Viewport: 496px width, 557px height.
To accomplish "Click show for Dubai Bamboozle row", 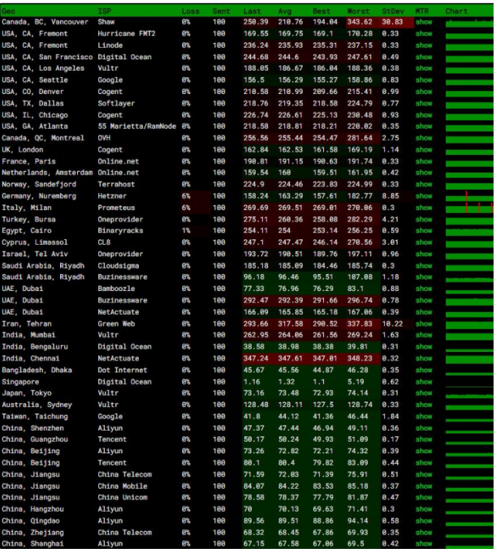I will pyautogui.click(x=424, y=289).
